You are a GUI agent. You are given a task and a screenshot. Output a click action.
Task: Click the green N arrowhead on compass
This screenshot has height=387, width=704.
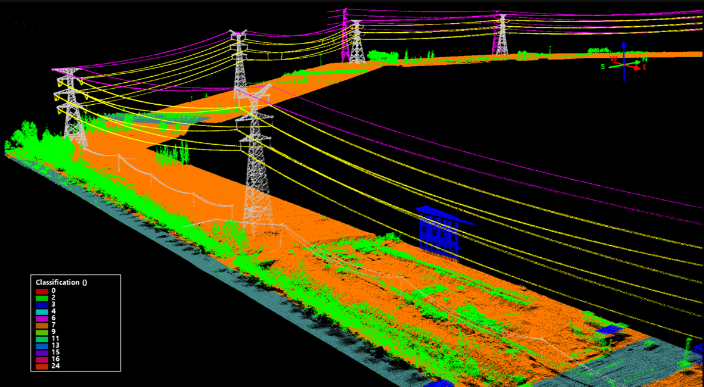(x=638, y=61)
